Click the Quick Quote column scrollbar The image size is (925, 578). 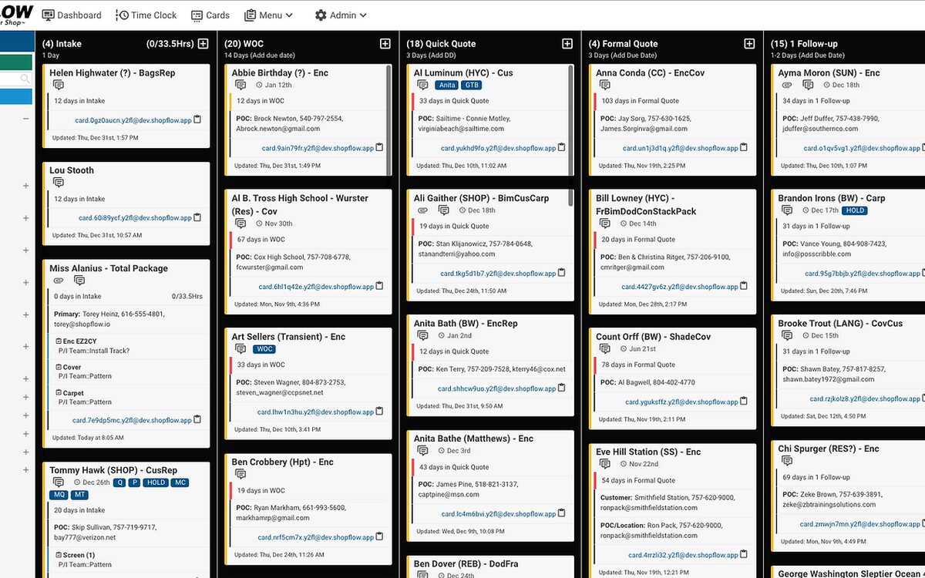(x=570, y=135)
